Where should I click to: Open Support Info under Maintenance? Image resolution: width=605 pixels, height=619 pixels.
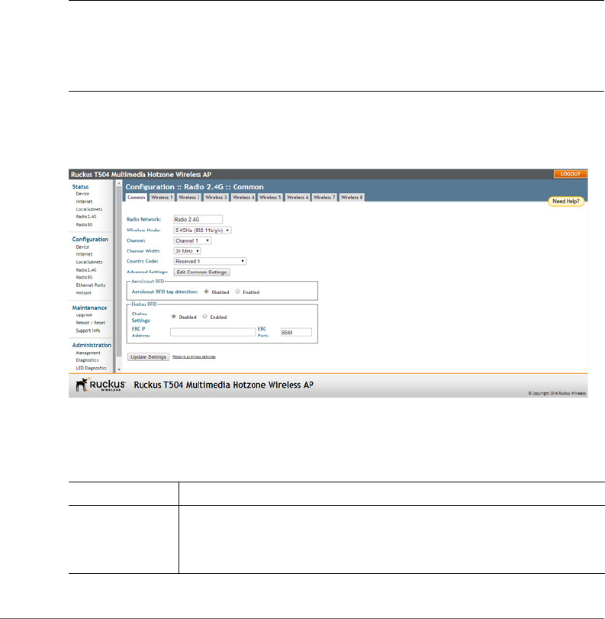(88, 330)
